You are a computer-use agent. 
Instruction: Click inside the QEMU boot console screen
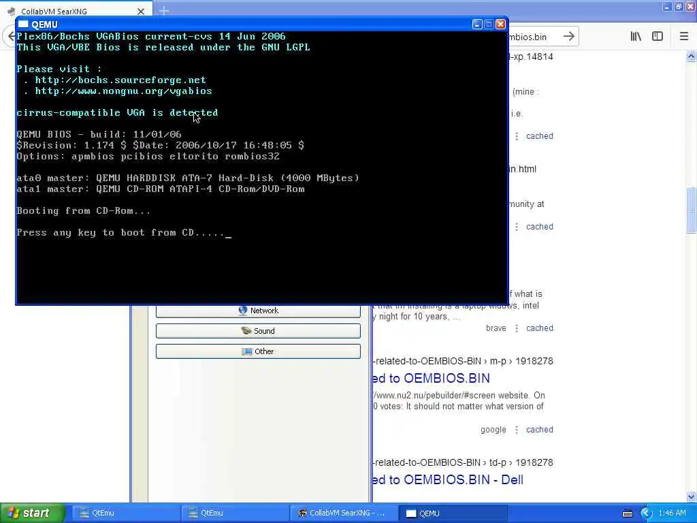click(262, 168)
